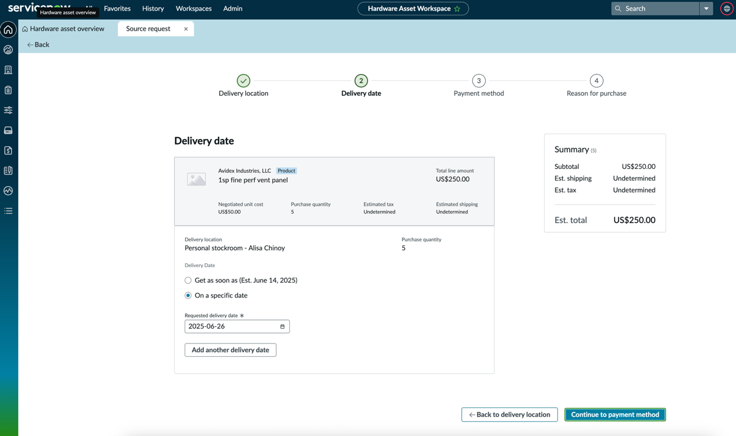The height and width of the screenshot is (436, 736).
Task: Click the search magnifier icon
Action: (618, 9)
